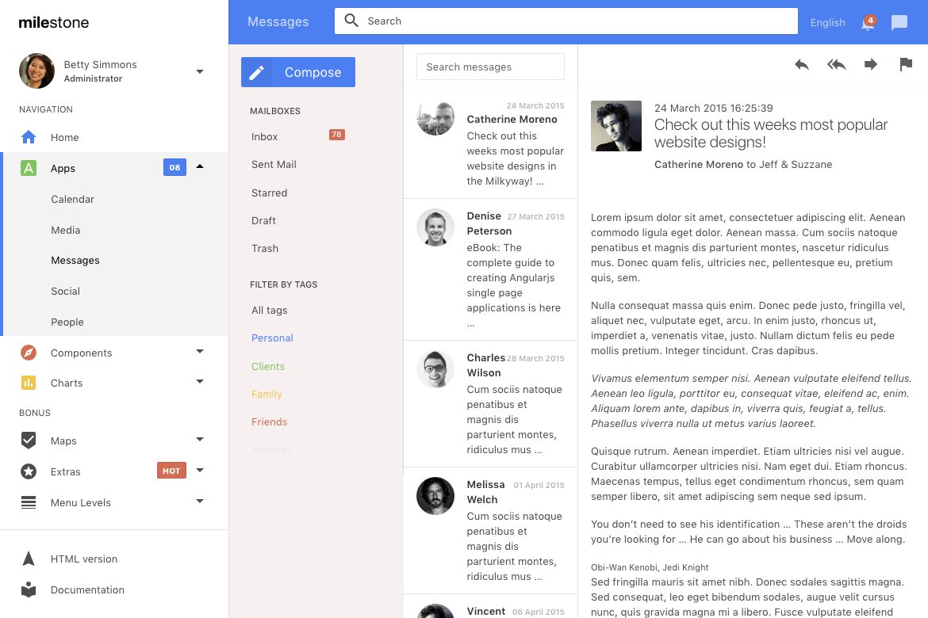Open the Trash mailbox
928x618 pixels.
(x=265, y=248)
